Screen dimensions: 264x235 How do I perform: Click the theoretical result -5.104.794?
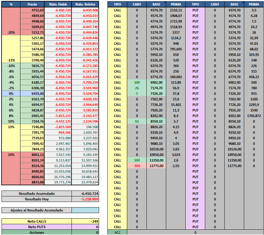(85, 94)
